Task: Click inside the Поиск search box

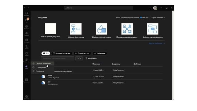Action: coord(98,8)
